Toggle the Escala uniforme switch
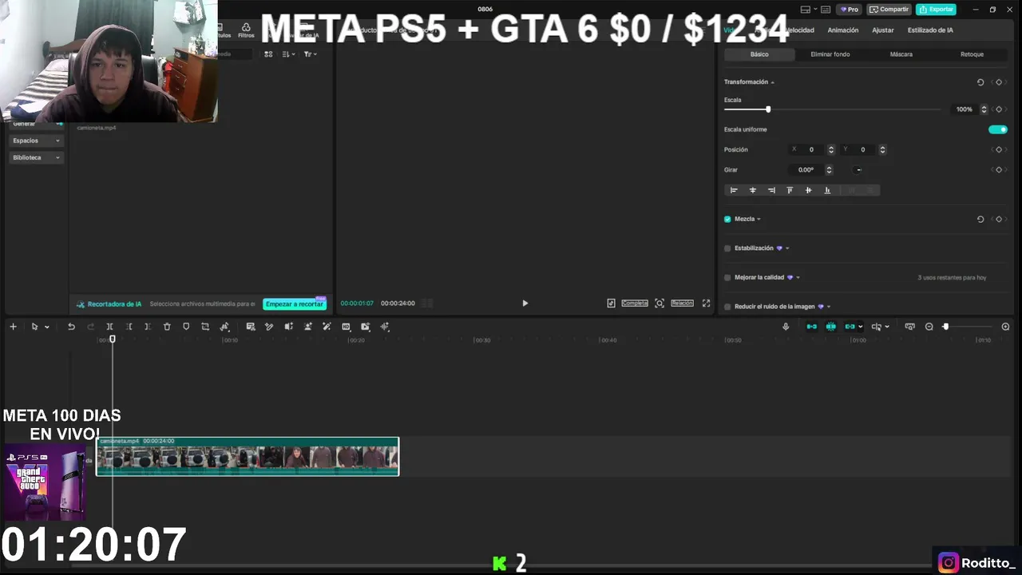Image resolution: width=1022 pixels, height=575 pixels. coord(998,129)
